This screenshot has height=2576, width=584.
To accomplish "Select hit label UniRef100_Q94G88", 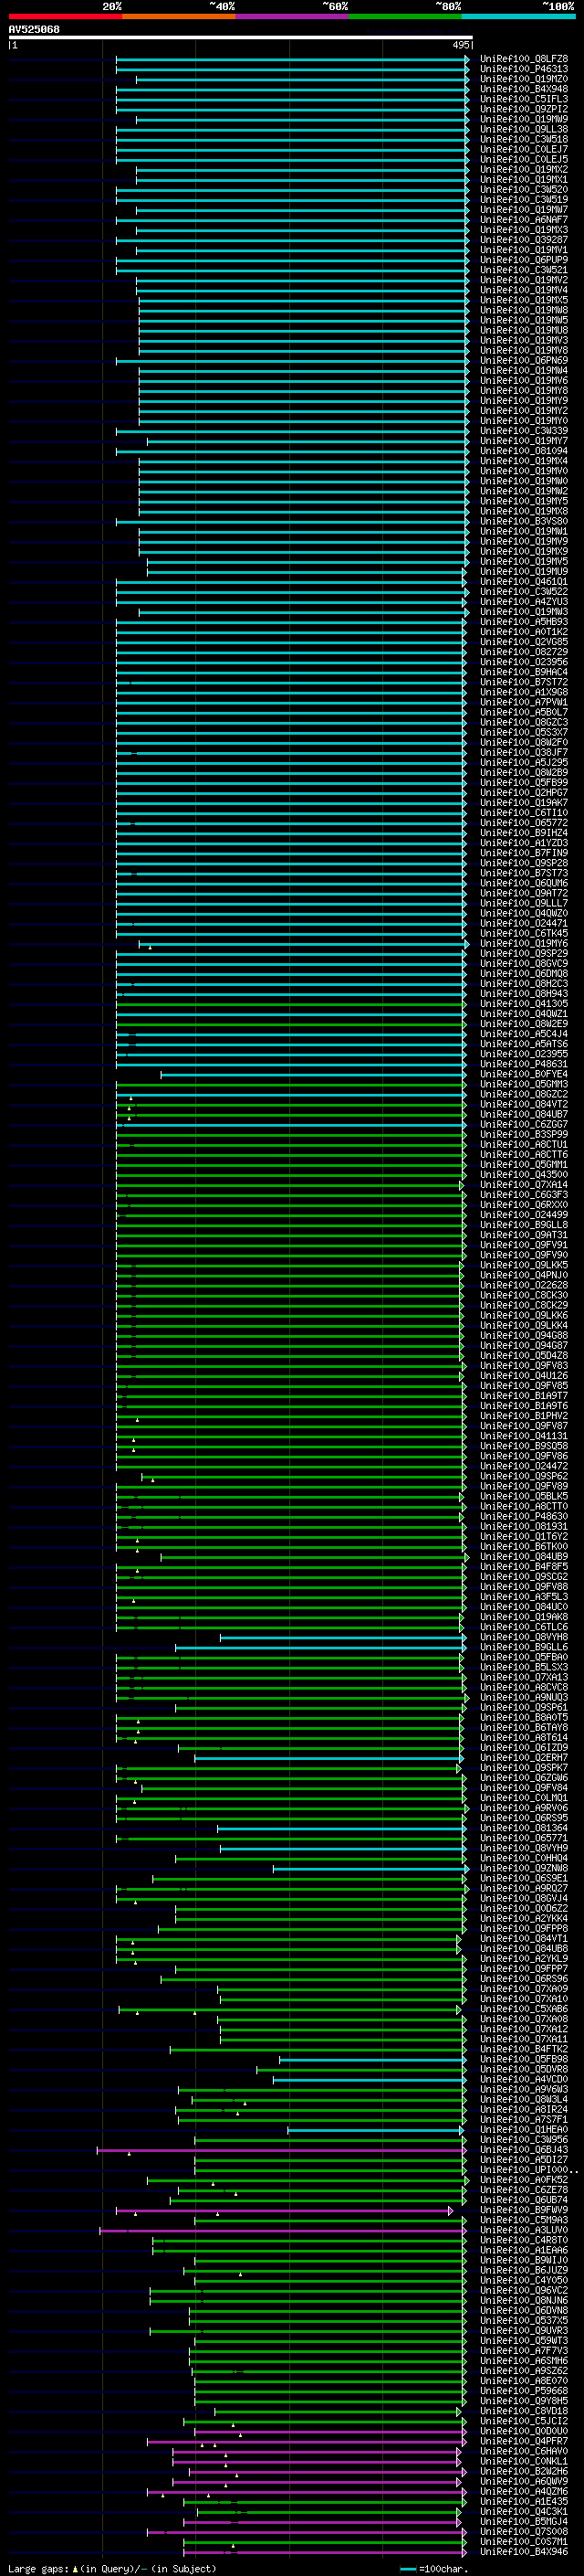I will pos(523,1335).
